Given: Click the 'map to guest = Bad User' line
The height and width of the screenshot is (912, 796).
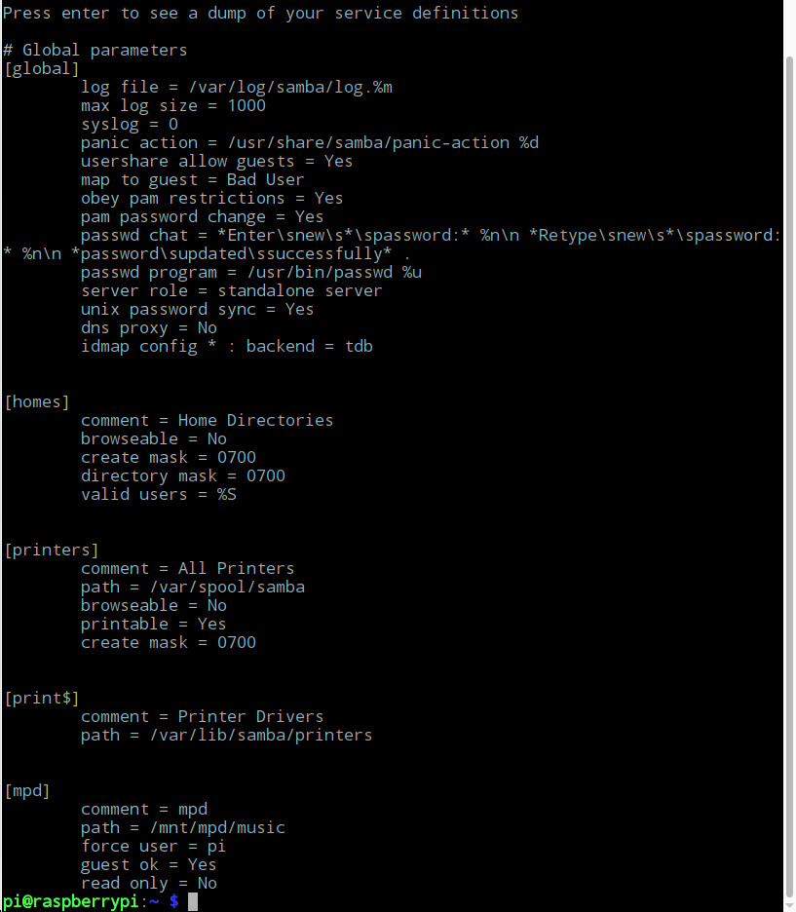Looking at the screenshot, I should [x=192, y=179].
